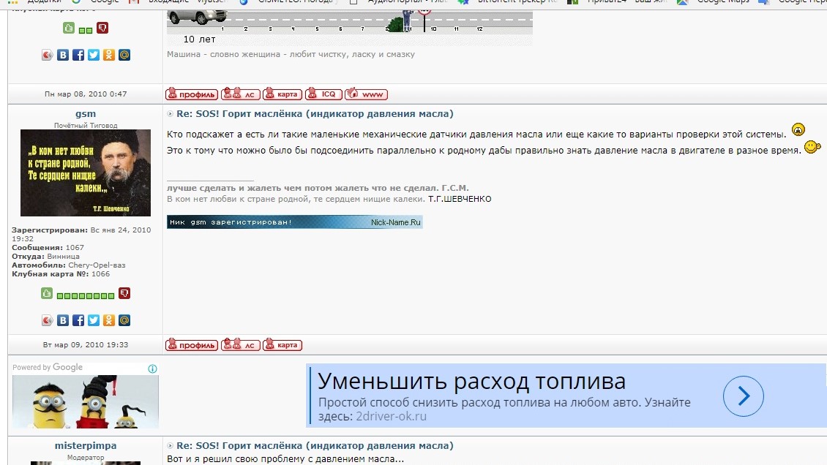The height and width of the screenshot is (465, 827).
Task: Click post icon beside misterpimpa's reply title
Action: pyautogui.click(x=171, y=445)
